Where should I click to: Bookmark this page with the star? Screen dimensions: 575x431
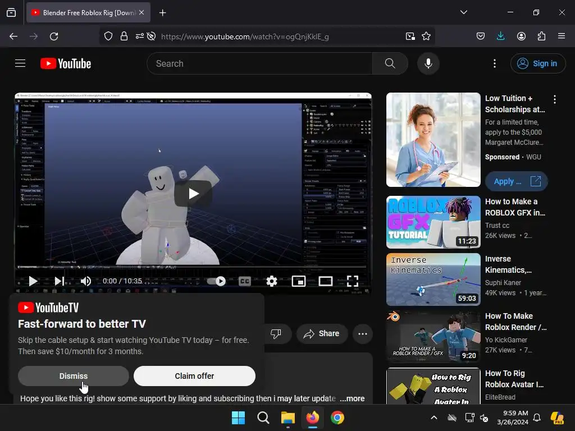[426, 36]
